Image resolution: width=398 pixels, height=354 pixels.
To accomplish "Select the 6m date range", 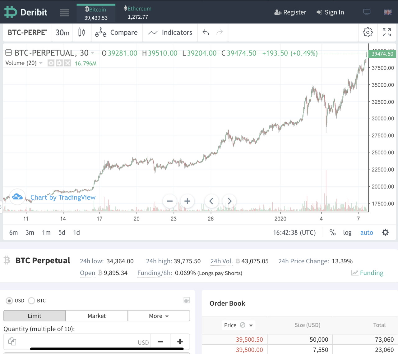I will [x=13, y=233].
